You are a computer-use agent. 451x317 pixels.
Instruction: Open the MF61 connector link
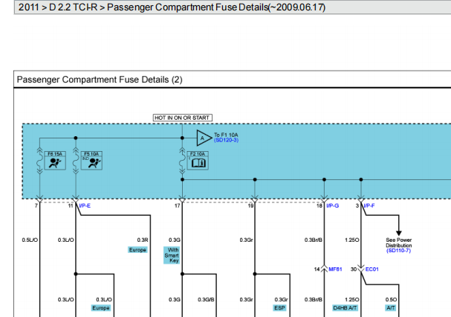click(x=335, y=269)
